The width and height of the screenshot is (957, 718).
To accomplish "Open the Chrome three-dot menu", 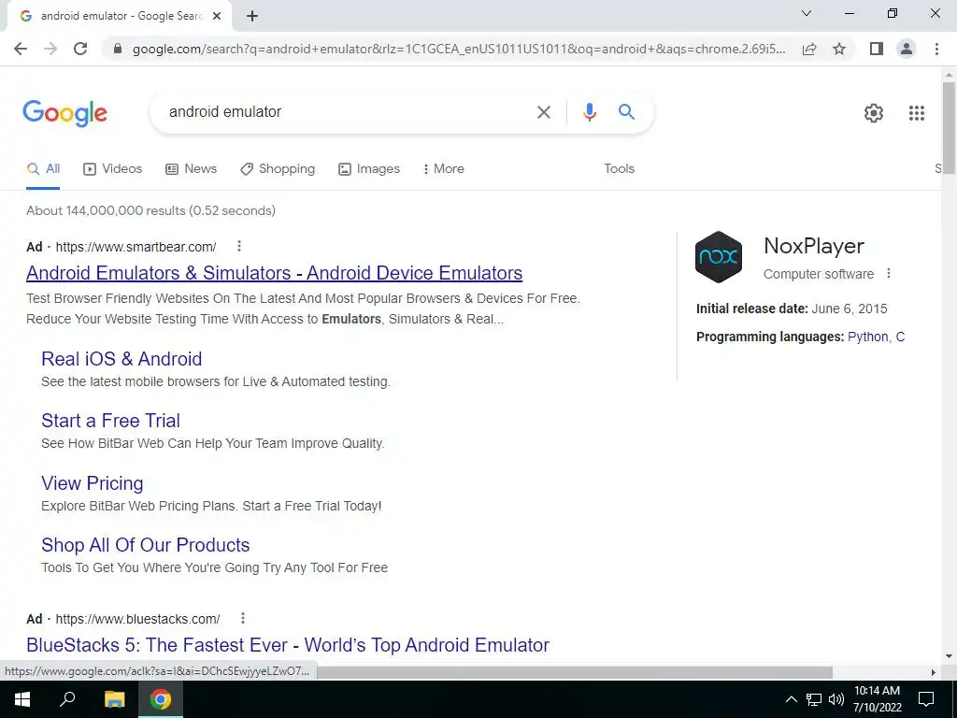I will (x=936, y=49).
